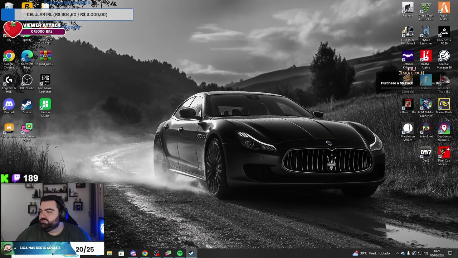Viewport: 458px width, 258px height.
Task: Open the clock showing 14:22
Action: (x=437, y=253)
